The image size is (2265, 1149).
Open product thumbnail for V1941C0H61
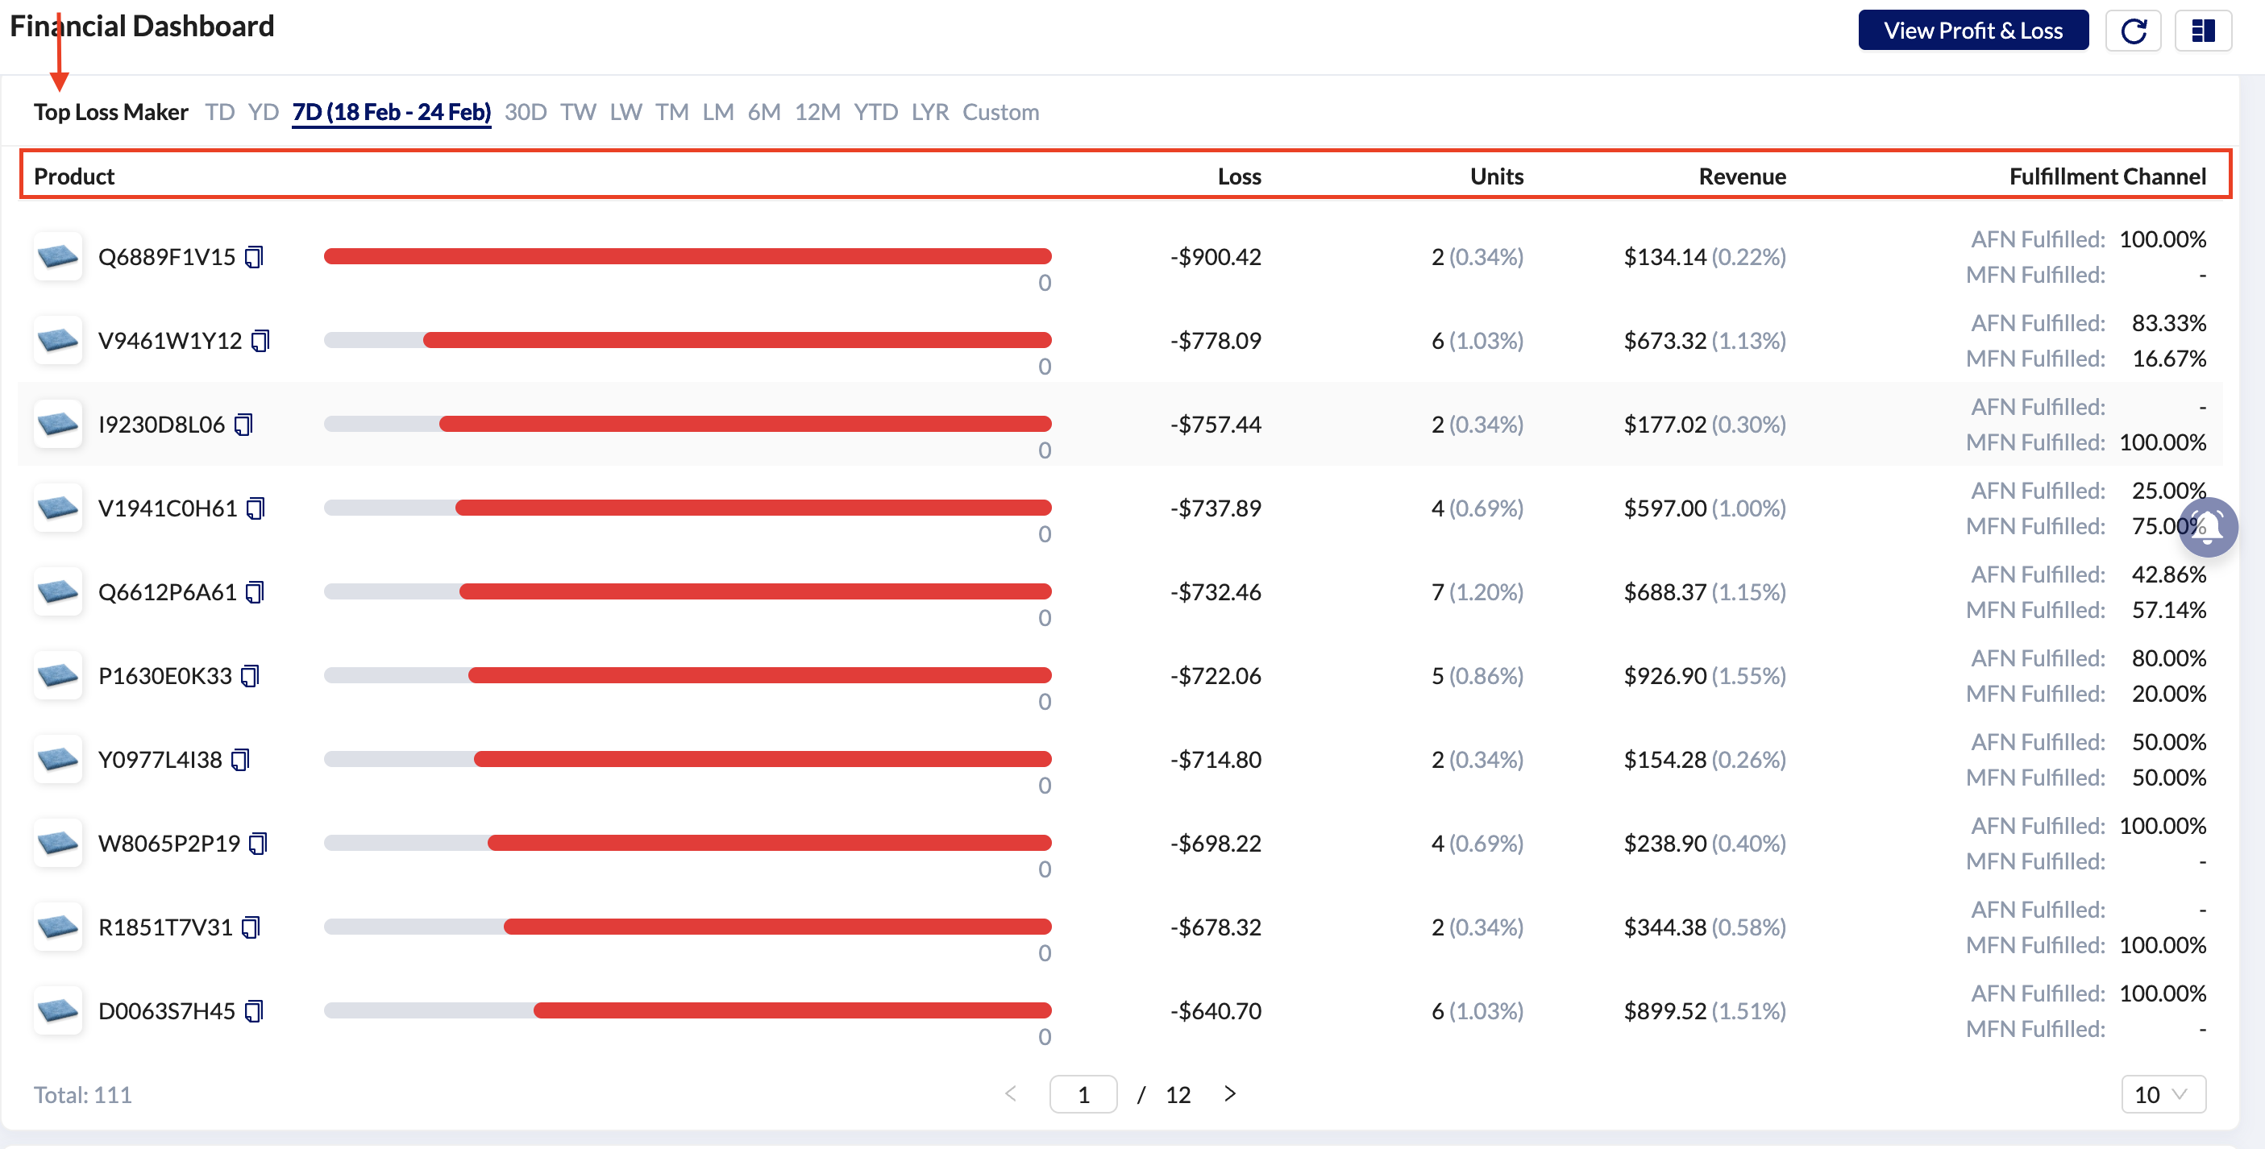[x=58, y=508]
